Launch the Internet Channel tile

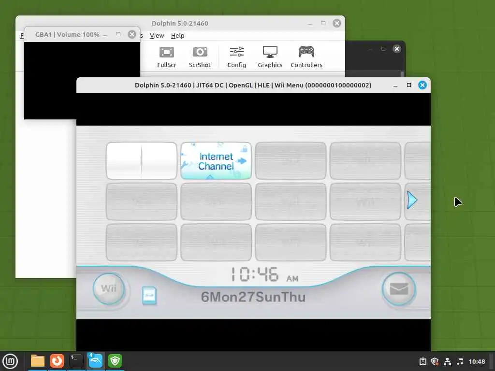[216, 161]
